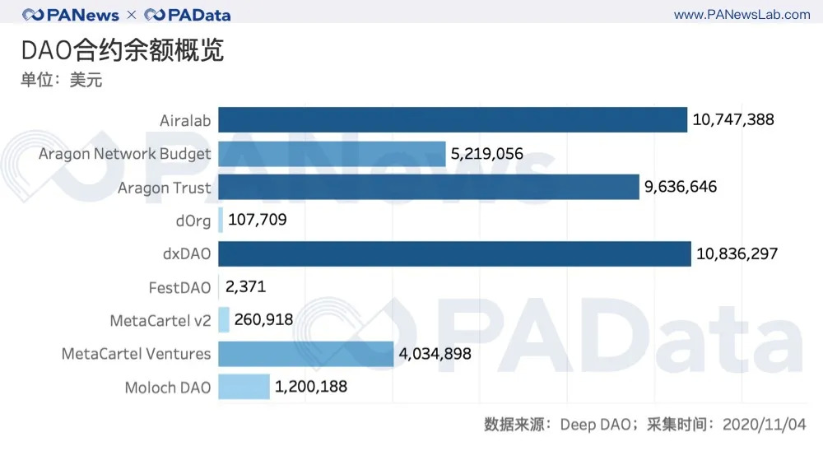
Task: Click the DAO合约余额概览 chart title
Action: tap(123, 51)
